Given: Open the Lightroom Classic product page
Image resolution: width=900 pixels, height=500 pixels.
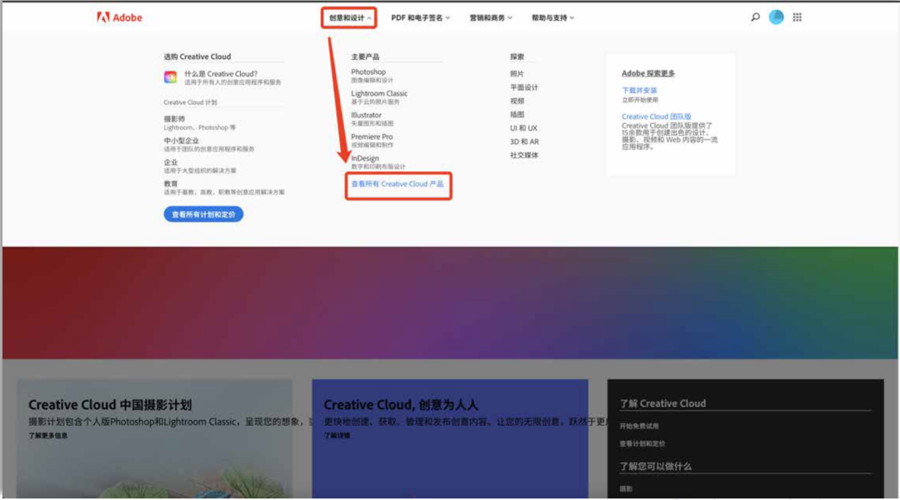Looking at the screenshot, I should (x=379, y=93).
